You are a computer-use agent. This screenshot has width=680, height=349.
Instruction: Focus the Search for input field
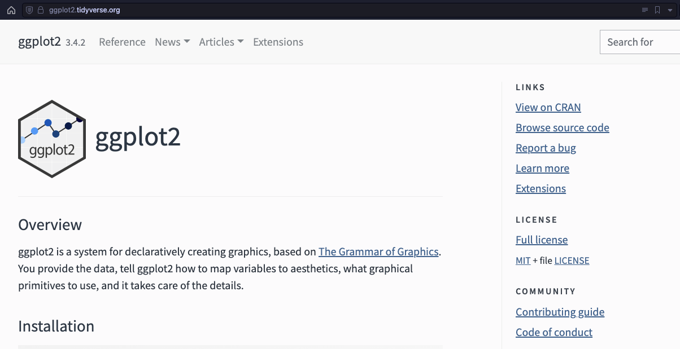coord(640,42)
